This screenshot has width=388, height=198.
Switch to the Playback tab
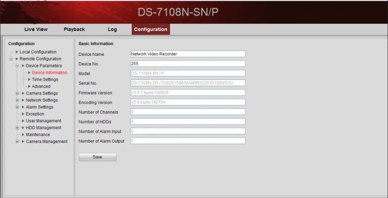[x=74, y=29]
